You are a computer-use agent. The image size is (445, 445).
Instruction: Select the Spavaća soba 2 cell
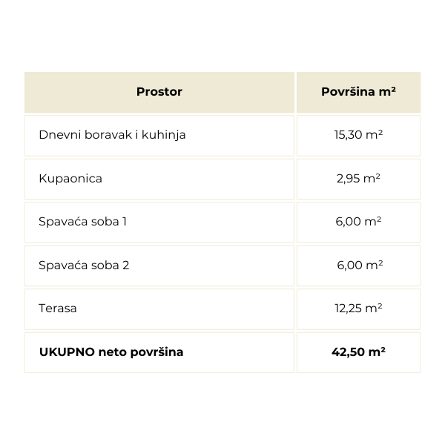tap(159, 266)
